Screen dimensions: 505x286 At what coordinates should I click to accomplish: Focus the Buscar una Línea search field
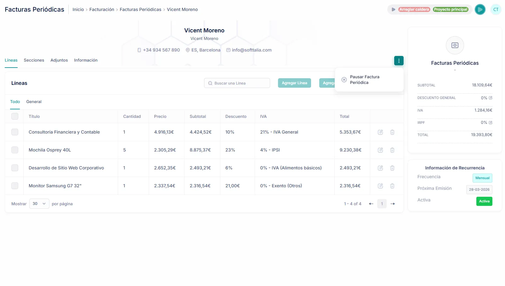pyautogui.click(x=239, y=83)
